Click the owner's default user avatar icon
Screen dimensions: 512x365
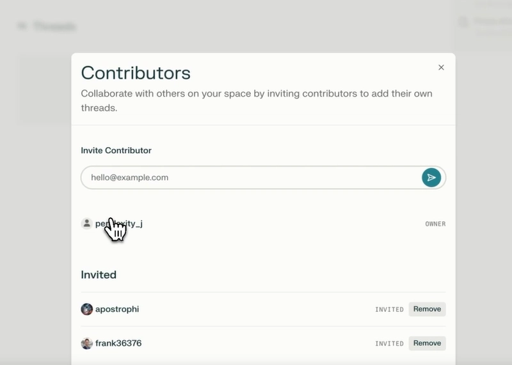point(87,224)
